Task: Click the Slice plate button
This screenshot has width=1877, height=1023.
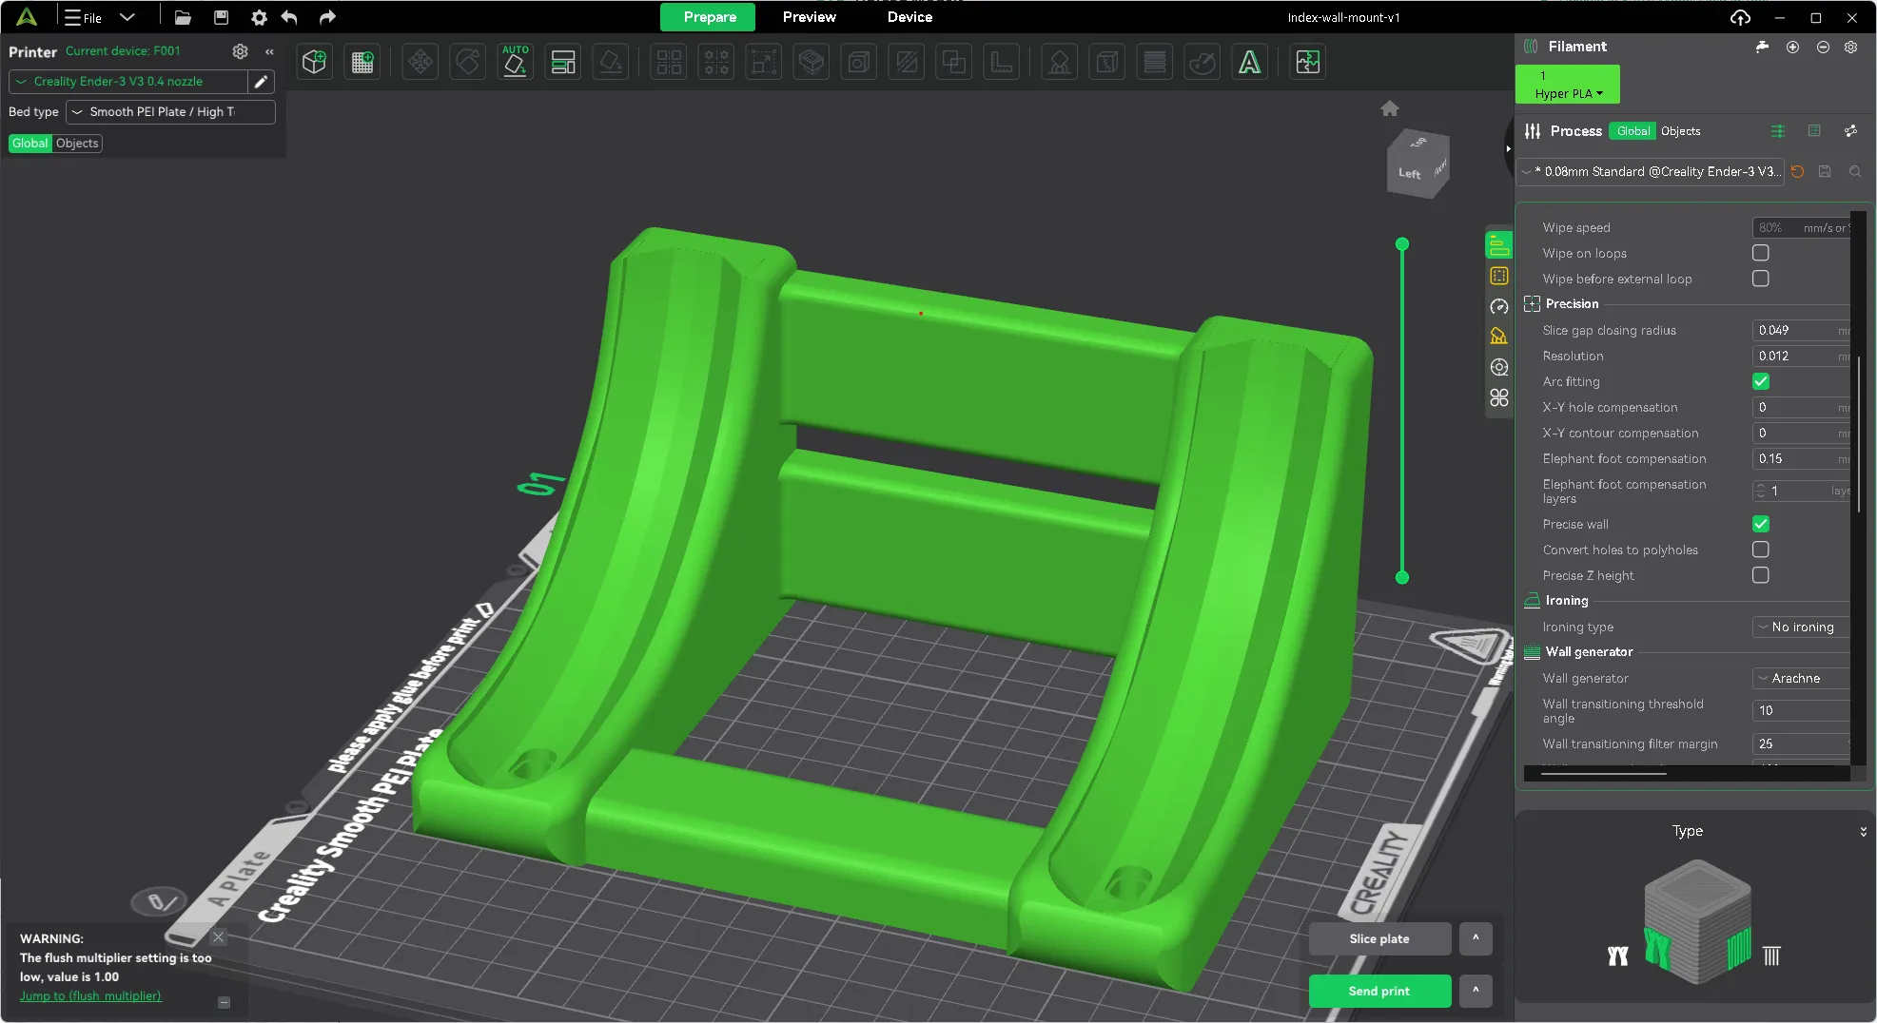Action: click(x=1379, y=938)
